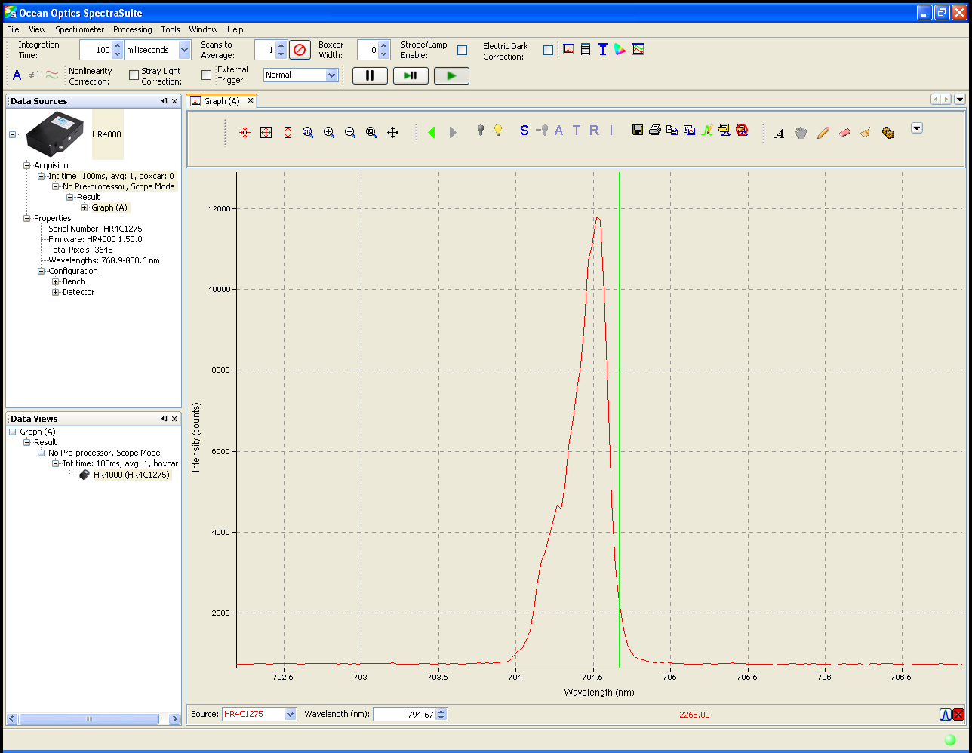
Task: Print the graph with printer icon
Action: (x=655, y=131)
